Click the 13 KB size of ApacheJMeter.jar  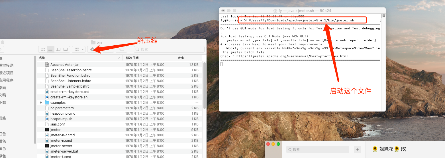pyautogui.click(x=194, y=65)
